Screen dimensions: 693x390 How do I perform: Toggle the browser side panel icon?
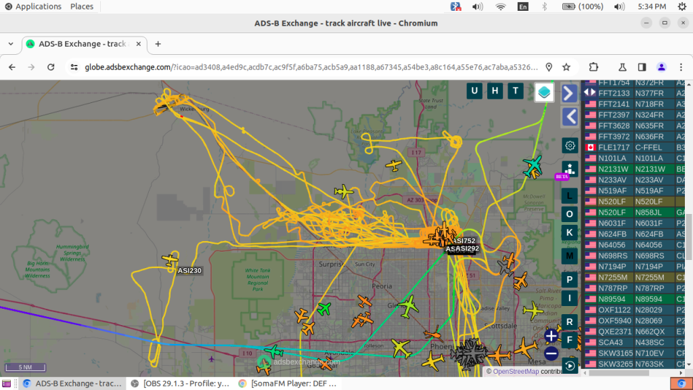click(642, 67)
